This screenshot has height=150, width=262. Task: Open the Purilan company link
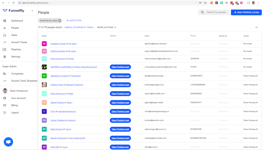71,59
